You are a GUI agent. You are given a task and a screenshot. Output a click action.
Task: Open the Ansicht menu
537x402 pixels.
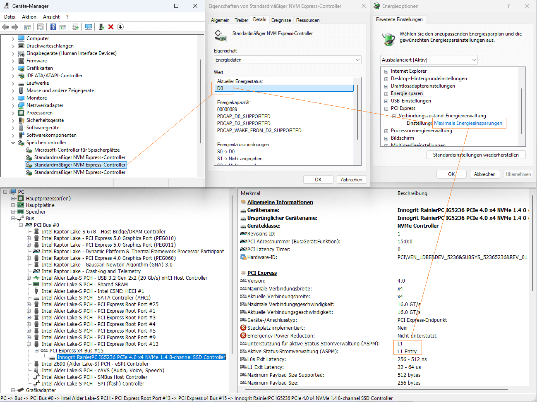51,17
